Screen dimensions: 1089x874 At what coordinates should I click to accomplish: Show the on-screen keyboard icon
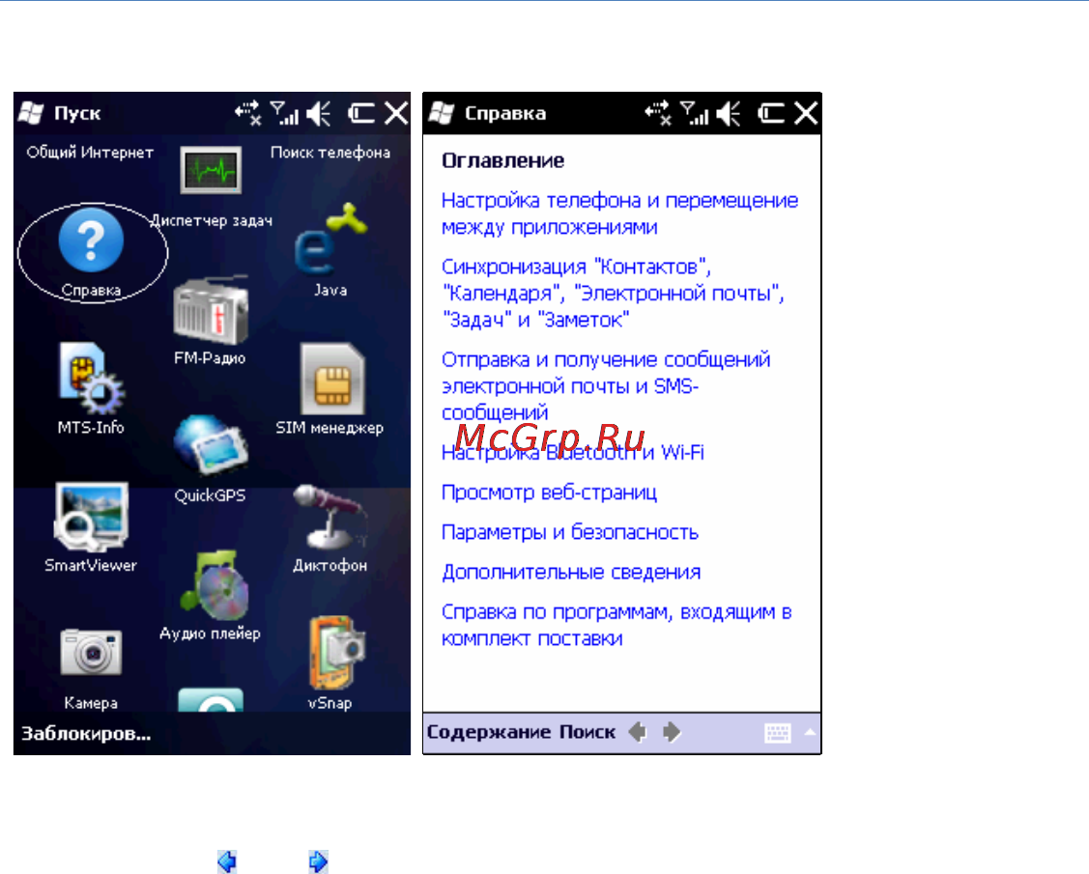click(777, 733)
